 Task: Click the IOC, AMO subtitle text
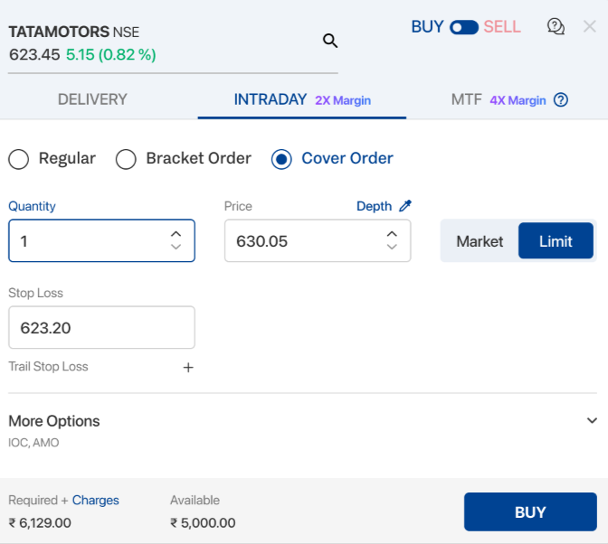[x=33, y=443]
